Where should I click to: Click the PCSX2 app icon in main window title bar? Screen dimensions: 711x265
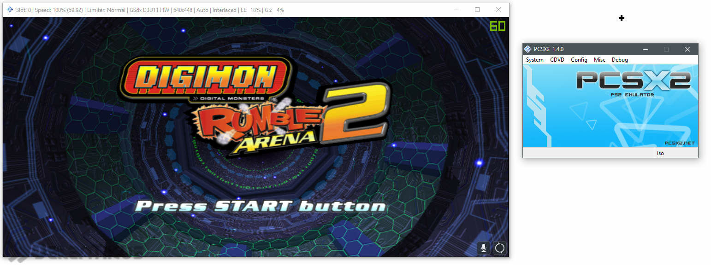pyautogui.click(x=528, y=49)
